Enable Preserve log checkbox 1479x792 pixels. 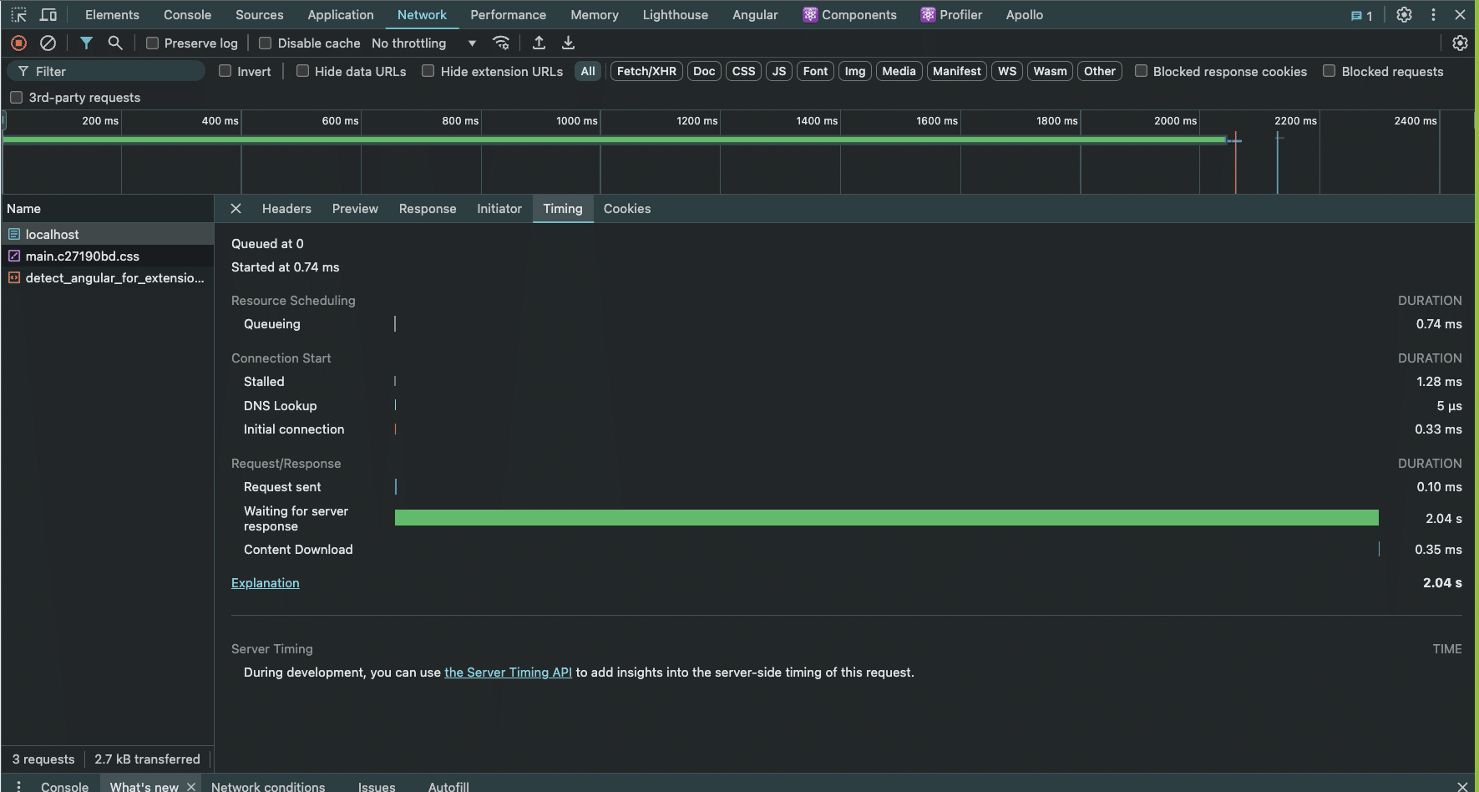152,43
